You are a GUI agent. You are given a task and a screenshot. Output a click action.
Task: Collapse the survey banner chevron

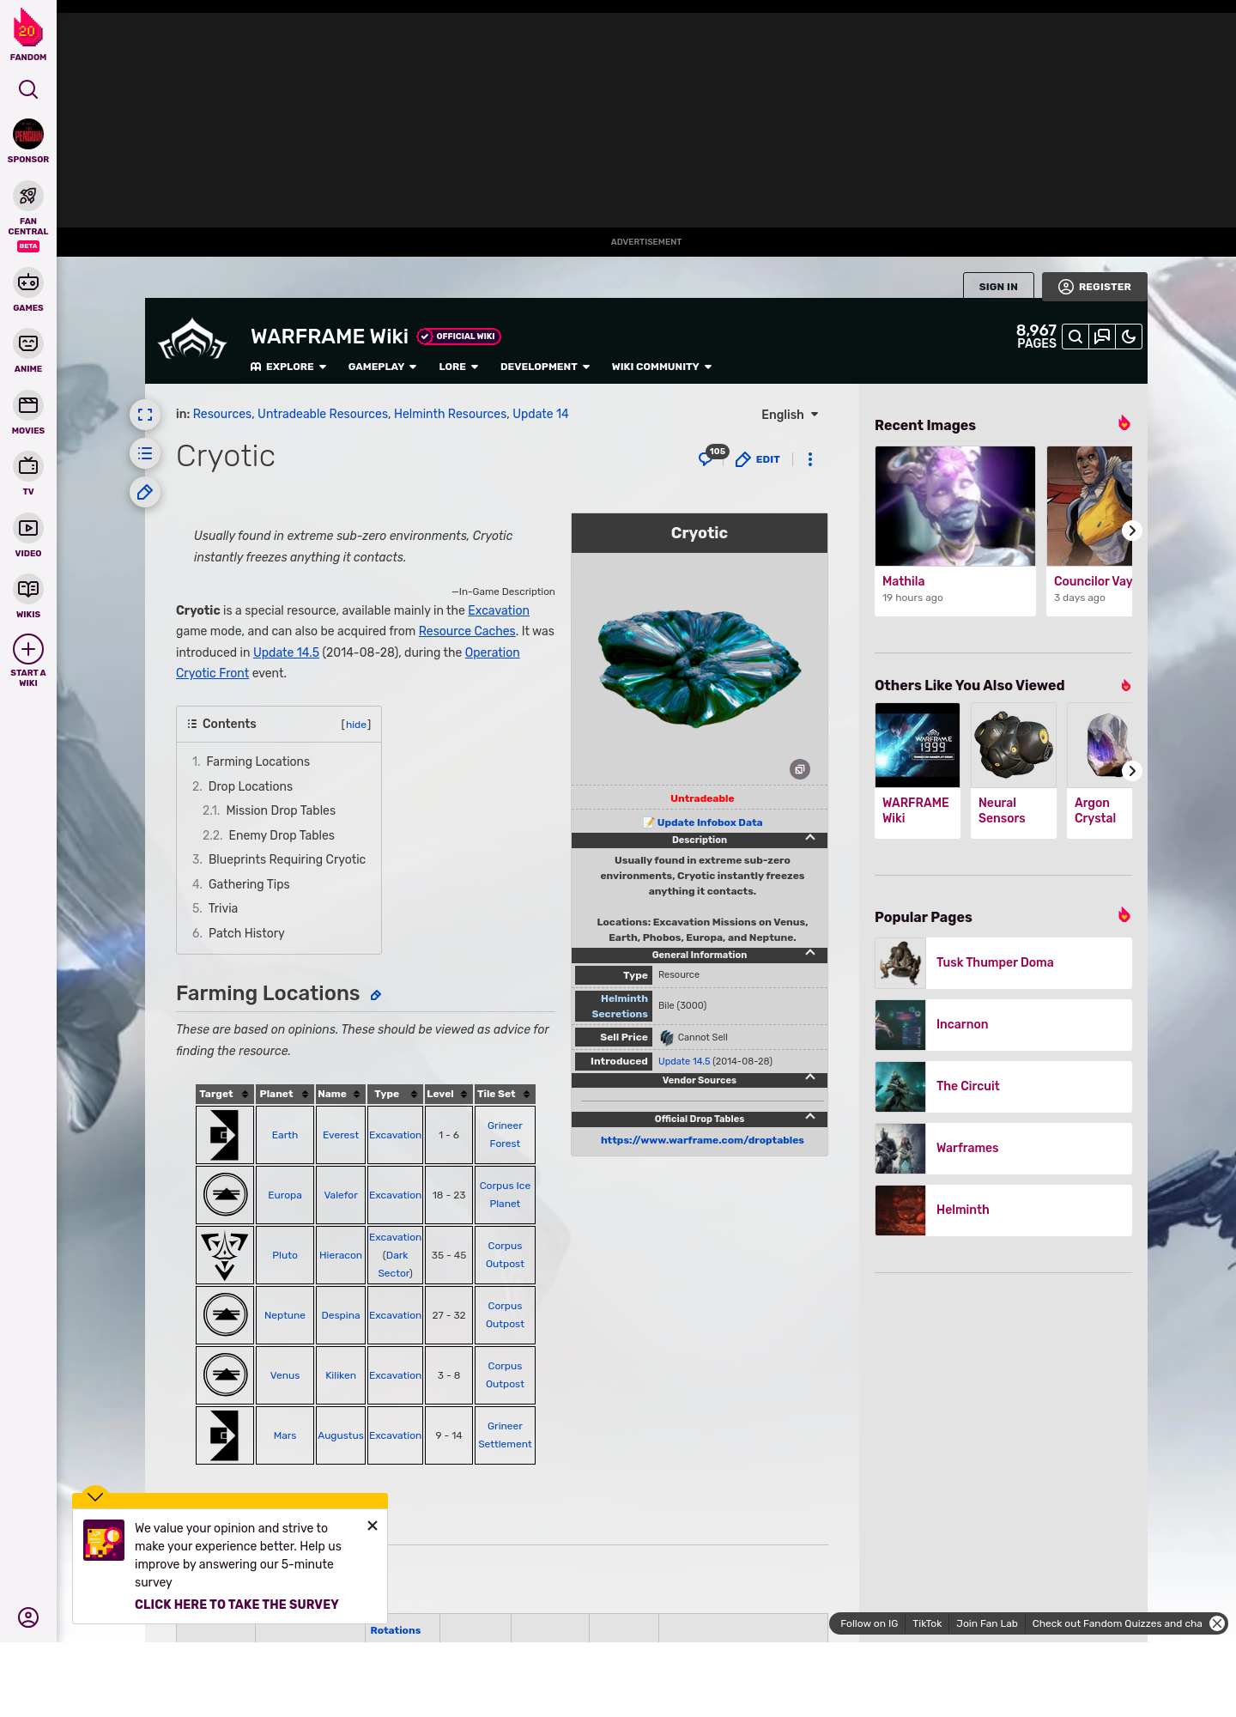95,1496
